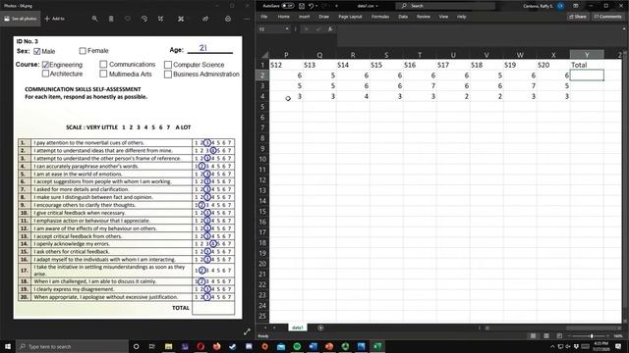Image resolution: width=629 pixels, height=353 pixels.
Task: Click the print icon in Photos toolbar
Action: click(228, 19)
